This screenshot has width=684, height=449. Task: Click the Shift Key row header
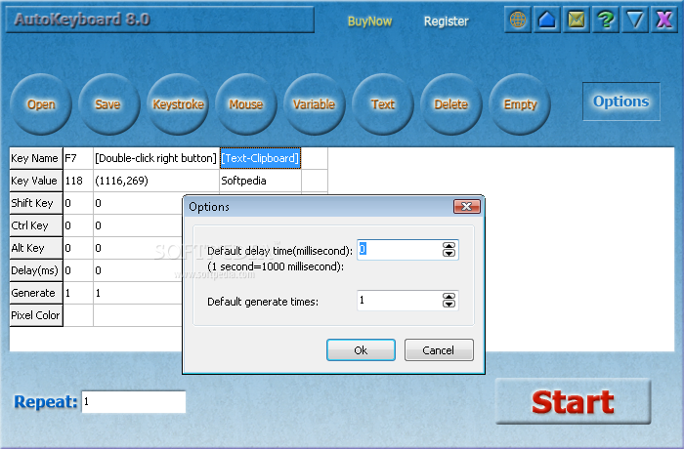click(x=36, y=203)
